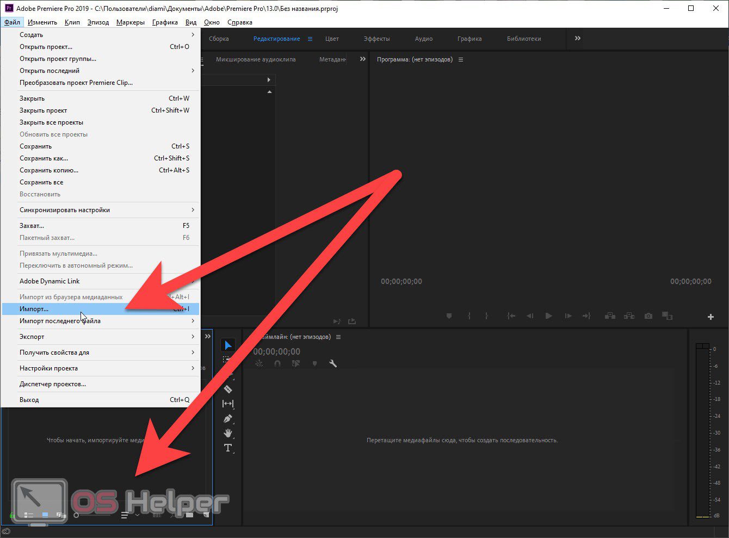
Task: Expand the Экспорт submenu
Action: point(101,337)
